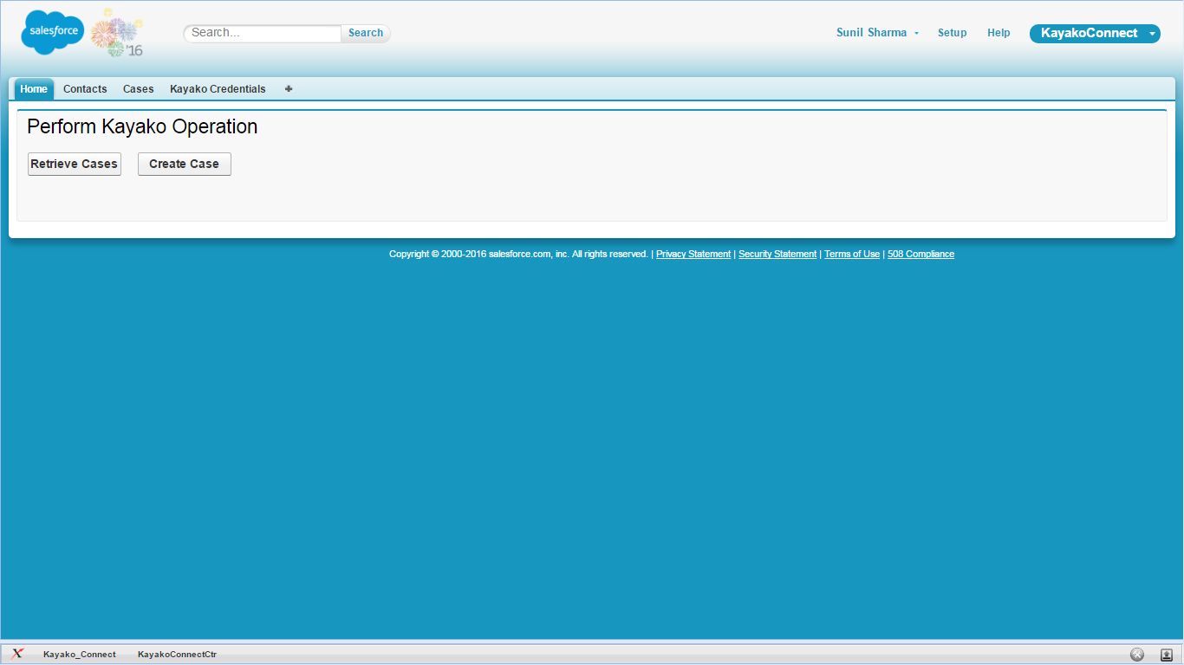Image resolution: width=1184 pixels, height=665 pixels.
Task: Open the Privacy Statement footer link
Action: (693, 254)
